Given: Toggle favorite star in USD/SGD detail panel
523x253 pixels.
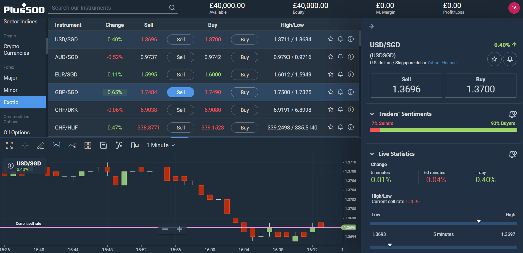Looking at the screenshot, I should 494,59.
